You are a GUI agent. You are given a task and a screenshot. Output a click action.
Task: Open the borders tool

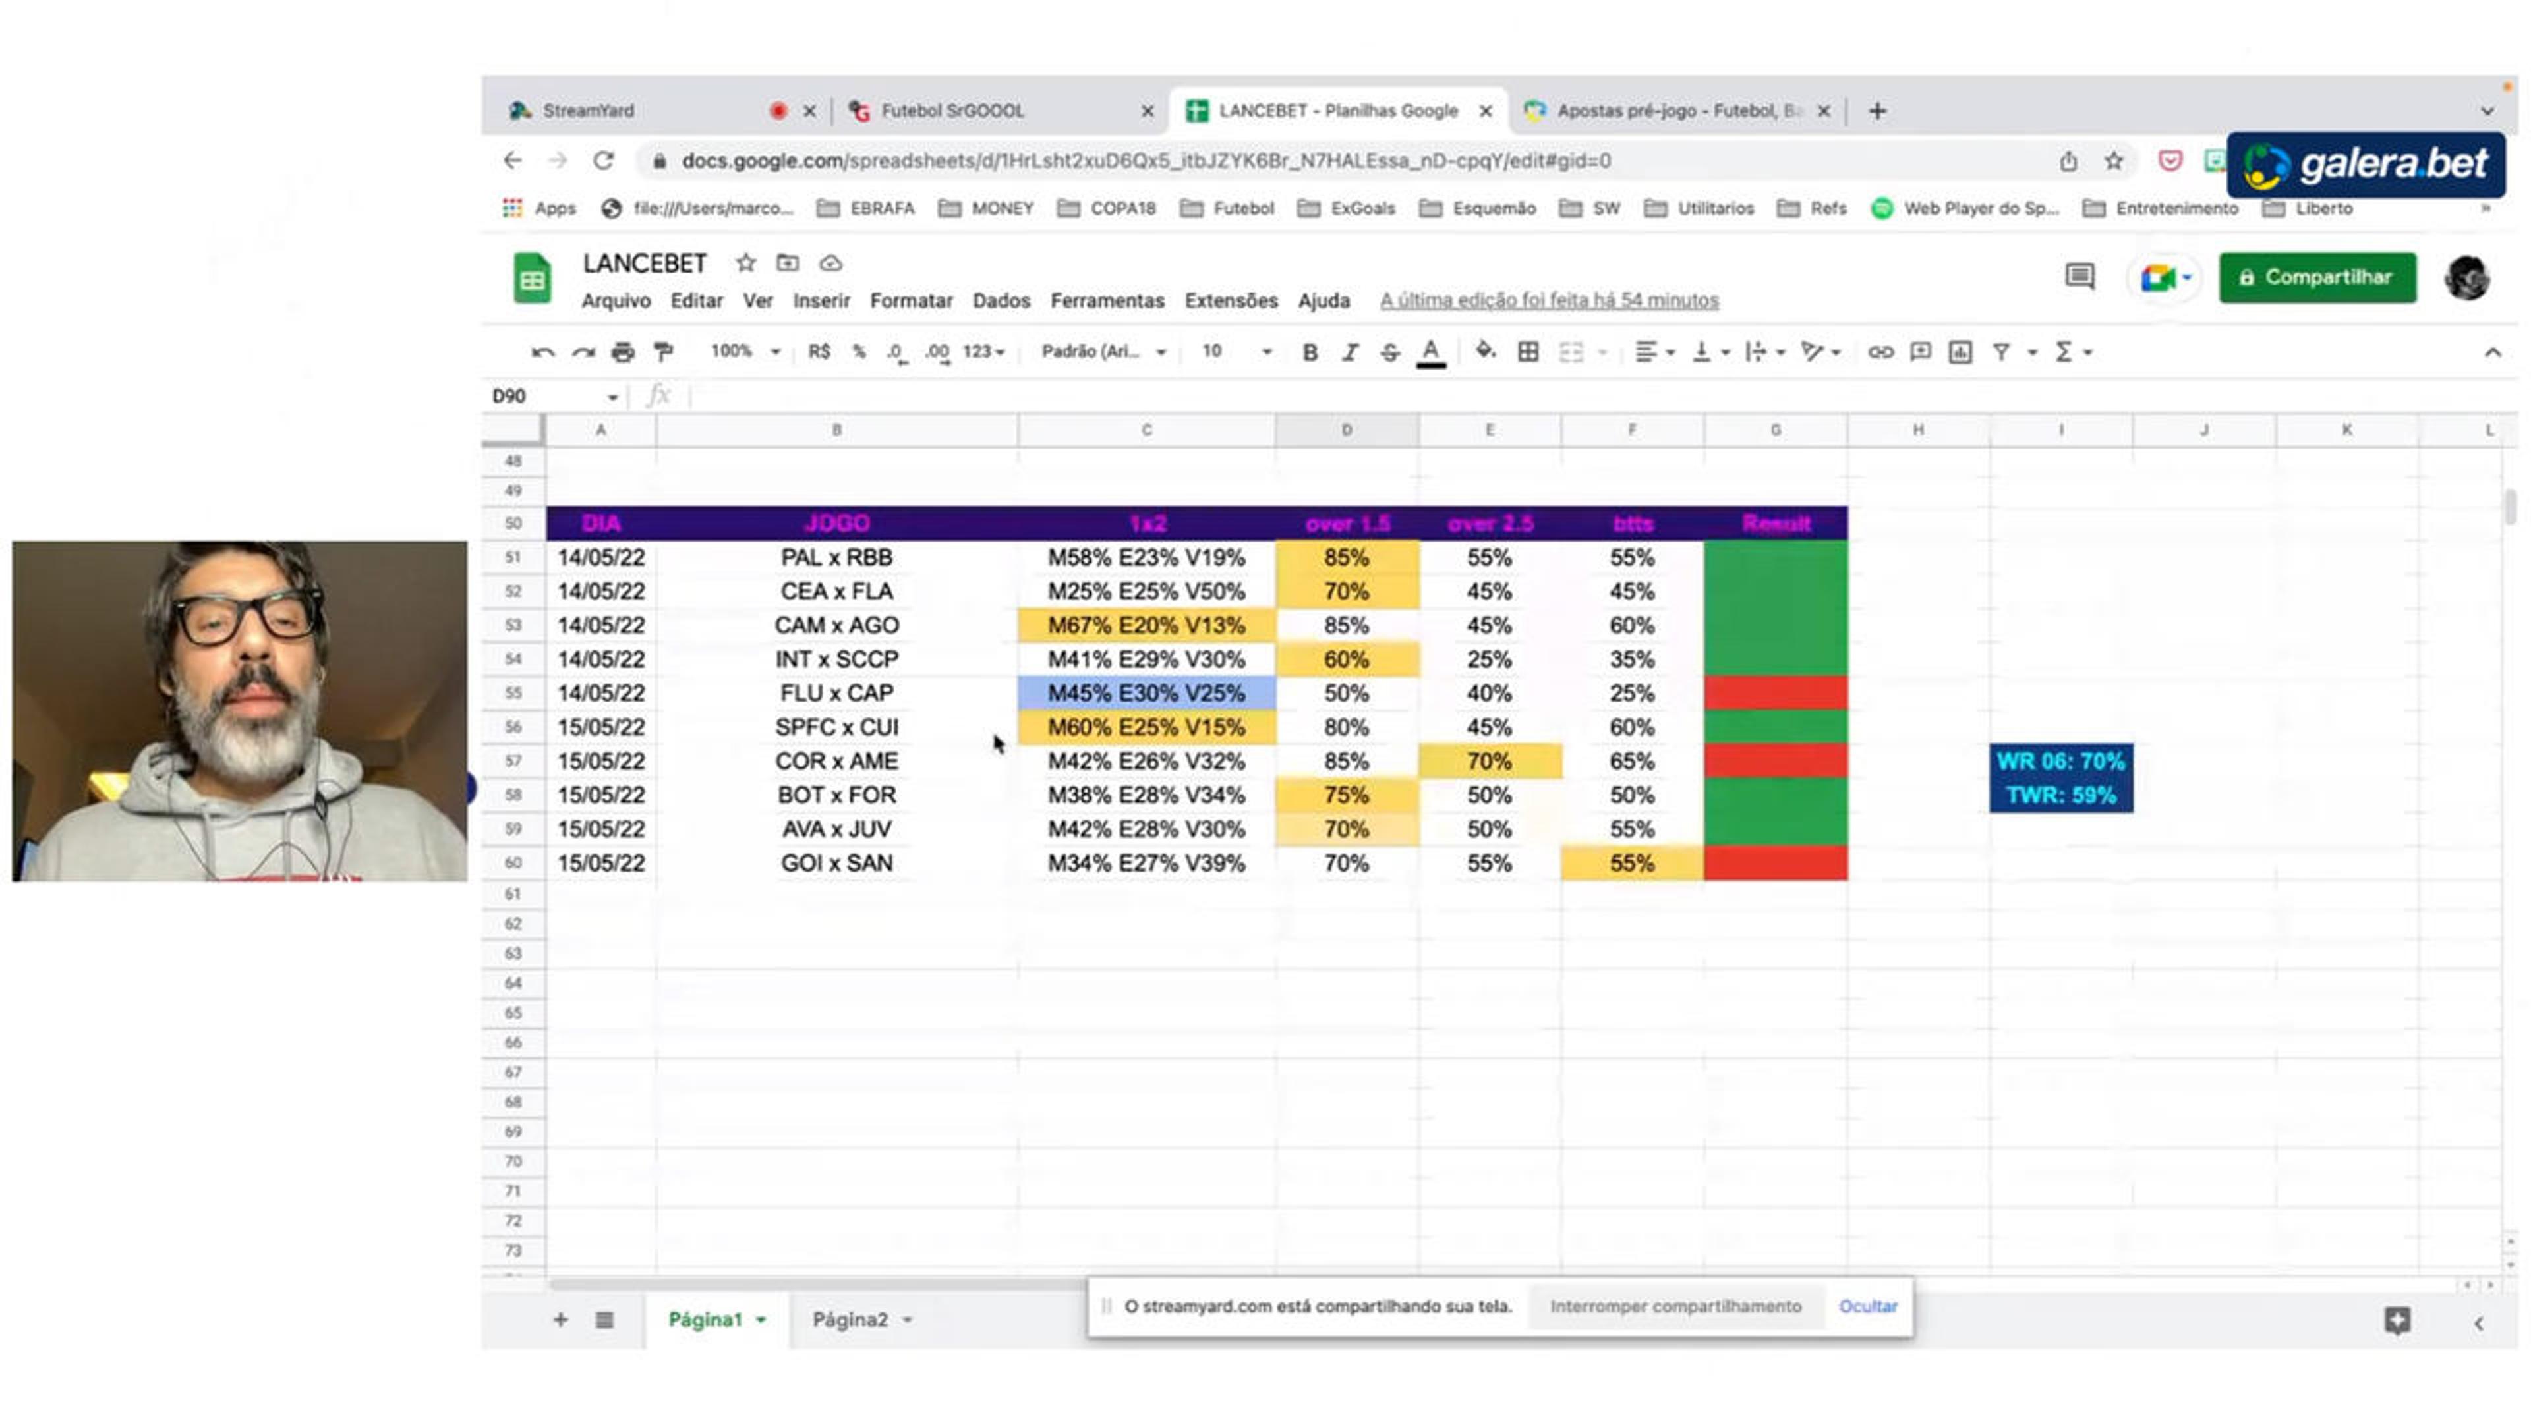pyautogui.click(x=1528, y=352)
